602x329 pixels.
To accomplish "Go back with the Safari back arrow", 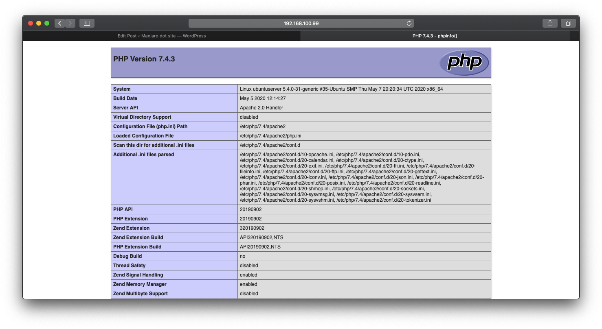I will (x=60, y=23).
